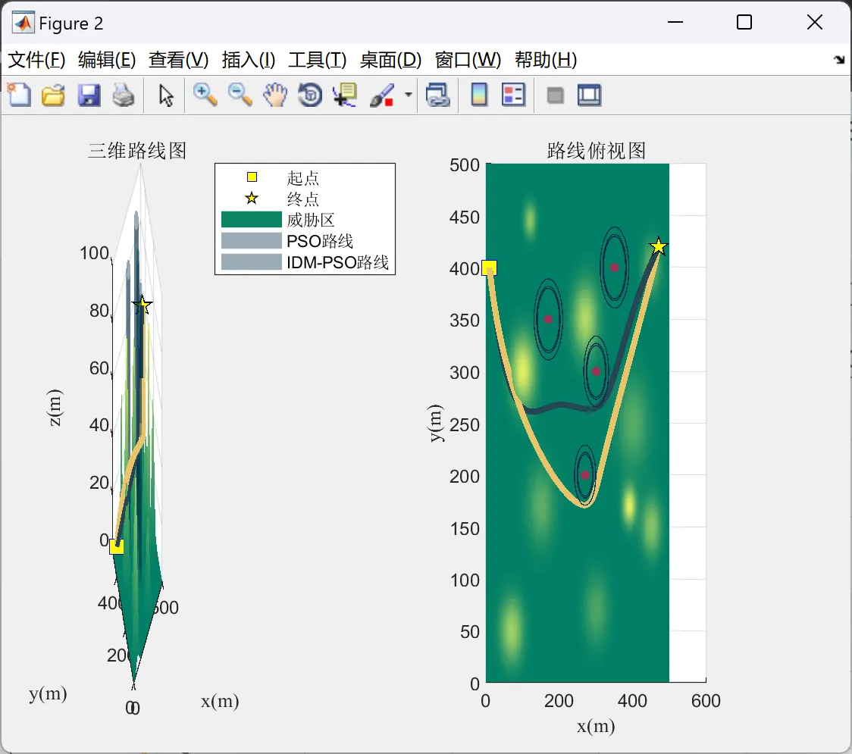The image size is (852, 754).
Task: Choose the Pan hand tool
Action: [275, 95]
